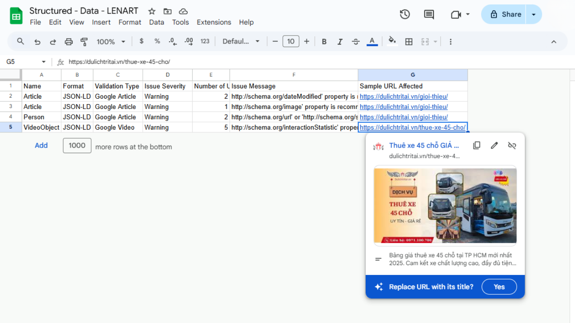The image size is (575, 323).
Task: Open version history clock icon
Action: tap(405, 14)
